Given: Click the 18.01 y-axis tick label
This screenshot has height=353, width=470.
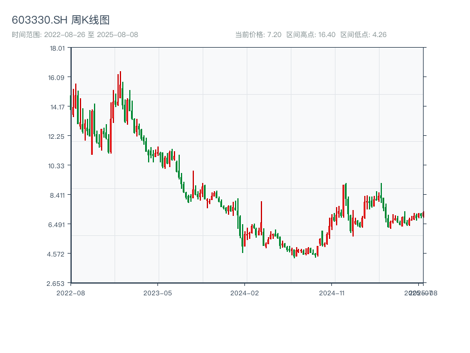Looking at the screenshot, I should pyautogui.click(x=57, y=48).
